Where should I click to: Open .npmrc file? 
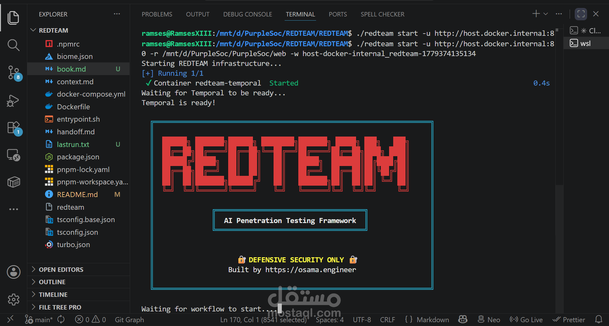coord(78,44)
